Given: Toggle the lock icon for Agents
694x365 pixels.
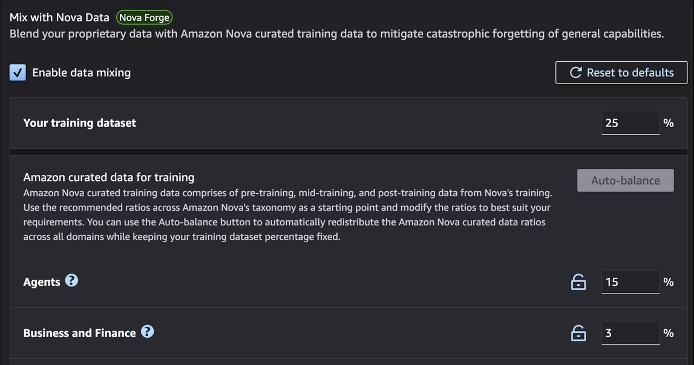Looking at the screenshot, I should pos(578,282).
